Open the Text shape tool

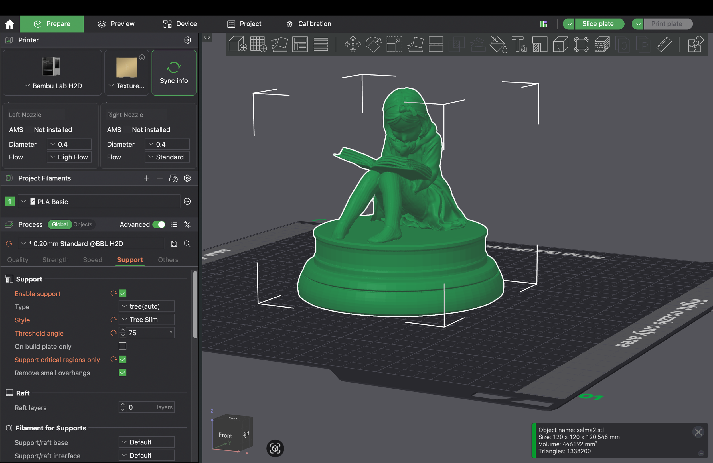tap(519, 44)
